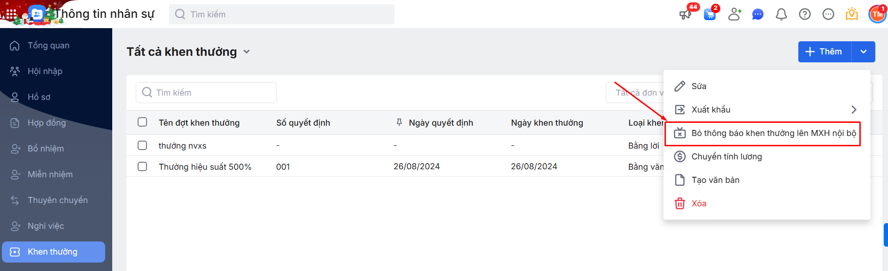Click the Thông tin nhân sự app title
The height and width of the screenshot is (271, 888).
point(104,14)
